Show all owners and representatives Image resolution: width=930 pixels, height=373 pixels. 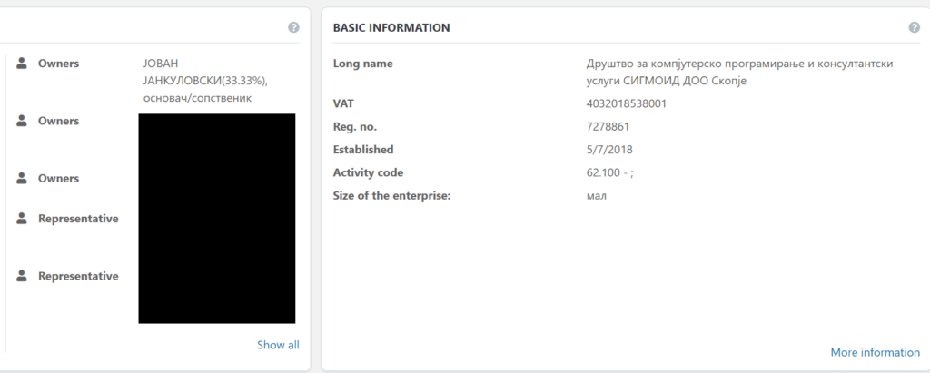(x=277, y=345)
